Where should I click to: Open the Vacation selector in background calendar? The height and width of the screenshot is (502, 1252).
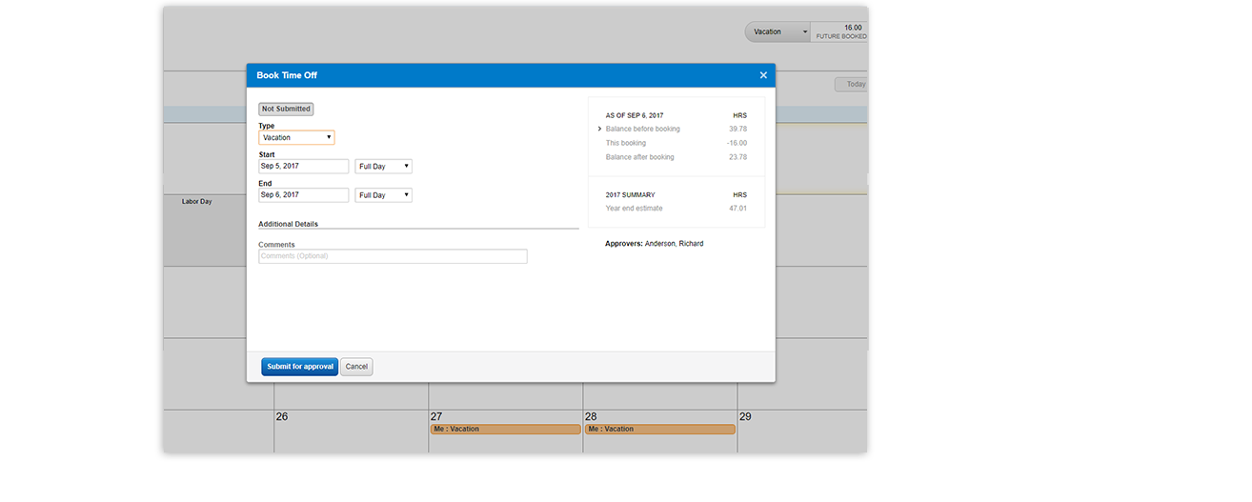pyautogui.click(x=777, y=31)
